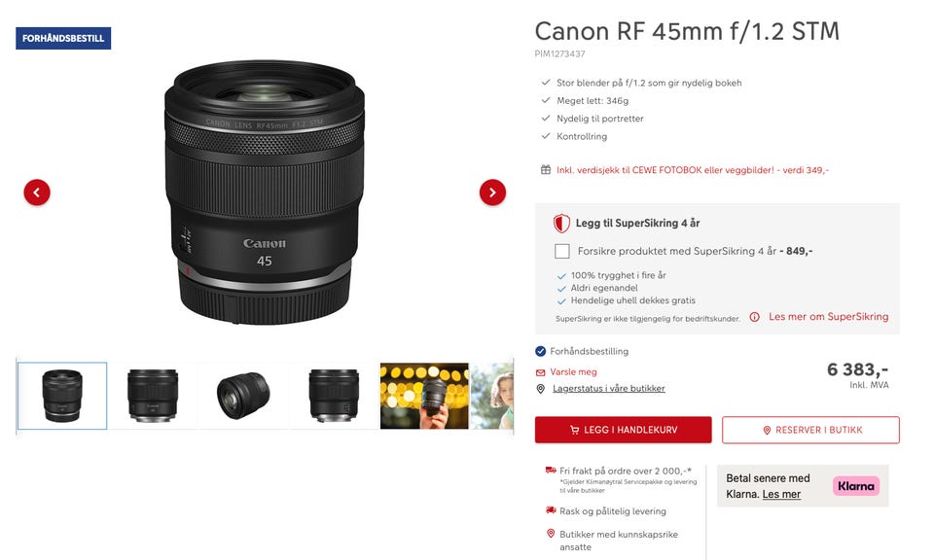Open Lagerstatus i våre butikker link
This screenshot has height=560, width=934.
tap(609, 389)
